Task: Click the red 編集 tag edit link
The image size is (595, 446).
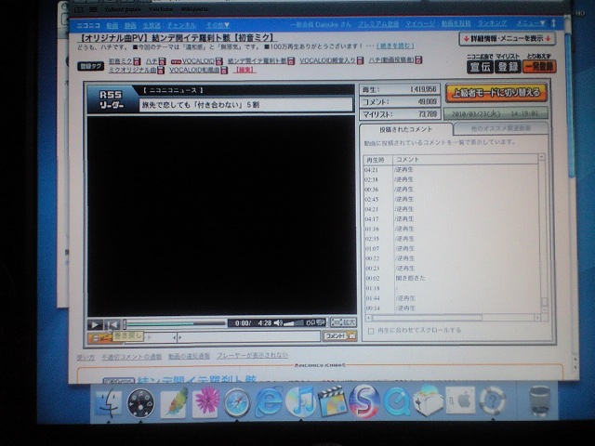Action: pos(245,70)
